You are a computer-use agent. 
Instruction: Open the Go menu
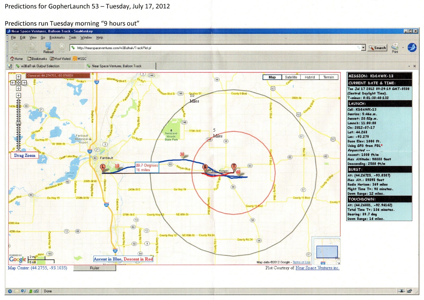[43, 37]
